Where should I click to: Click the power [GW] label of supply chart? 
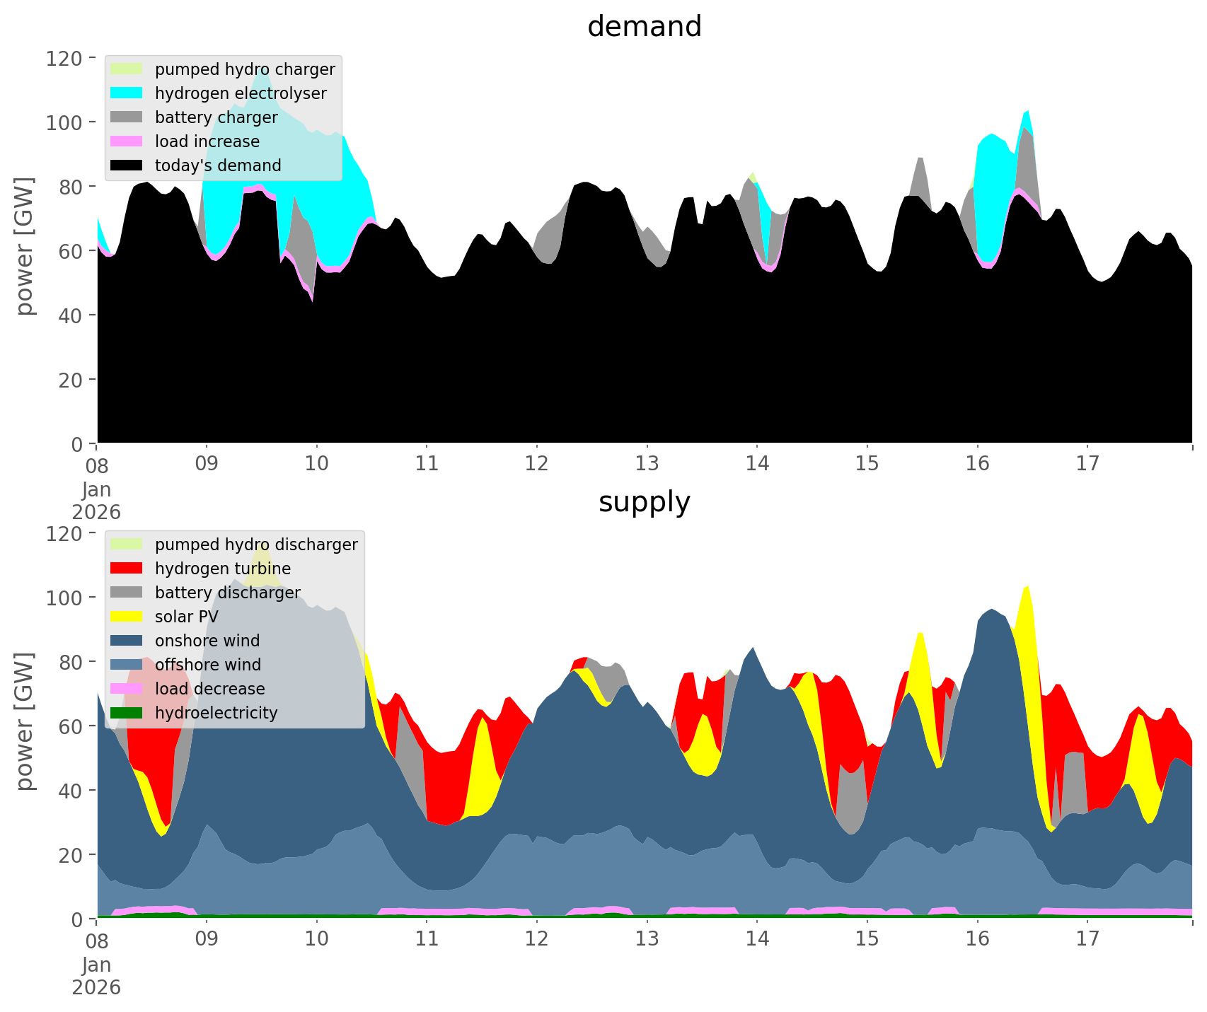pyautogui.click(x=25, y=721)
